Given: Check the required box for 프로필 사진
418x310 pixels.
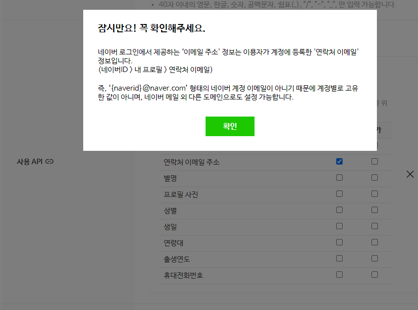Looking at the screenshot, I should point(339,193).
